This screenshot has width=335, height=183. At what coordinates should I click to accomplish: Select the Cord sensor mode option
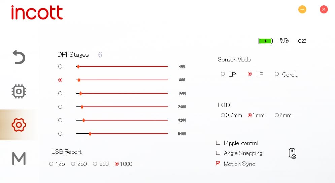pyautogui.click(x=277, y=74)
